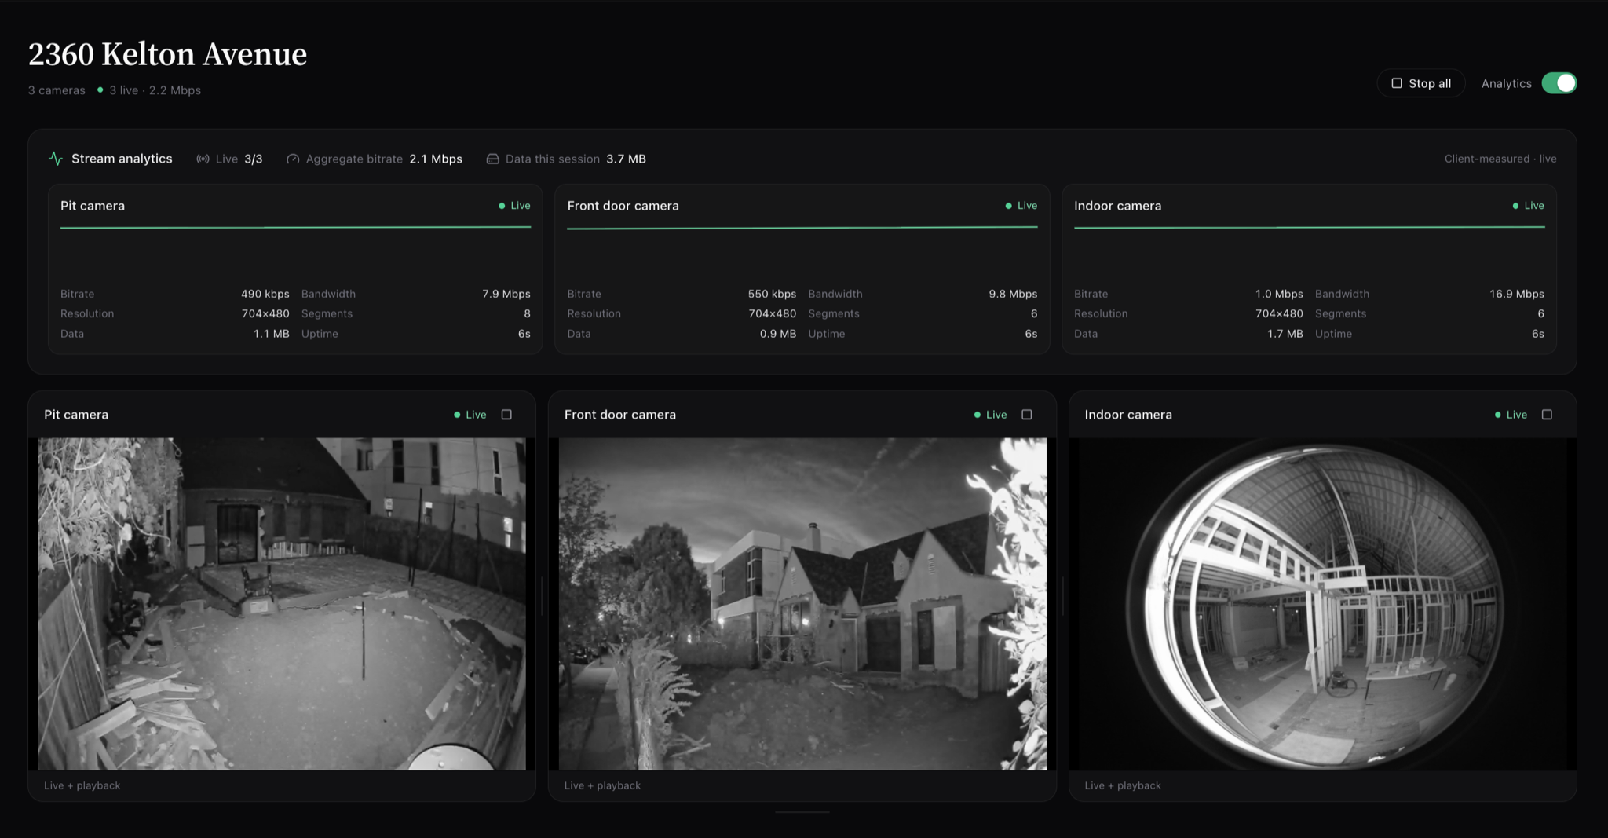
Task: Open the Front door camera video feed
Action: click(x=802, y=604)
